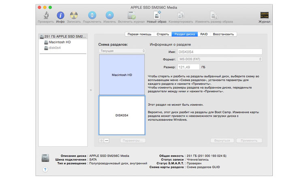Click the Применить button
This screenshot has height=180, width=308.
[249, 140]
